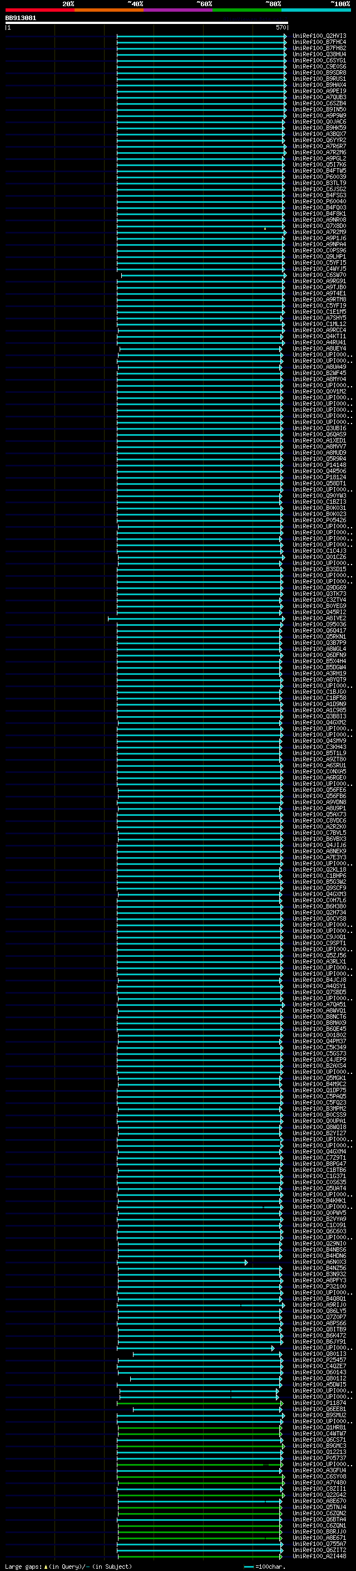Select the alignment bar for UniRef100_A8IVE2
The height and width of the screenshot is (1571, 356).
tap(196, 619)
